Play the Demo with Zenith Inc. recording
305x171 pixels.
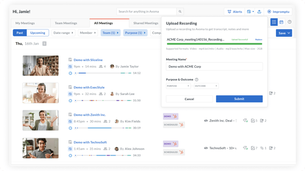(x=70, y=128)
